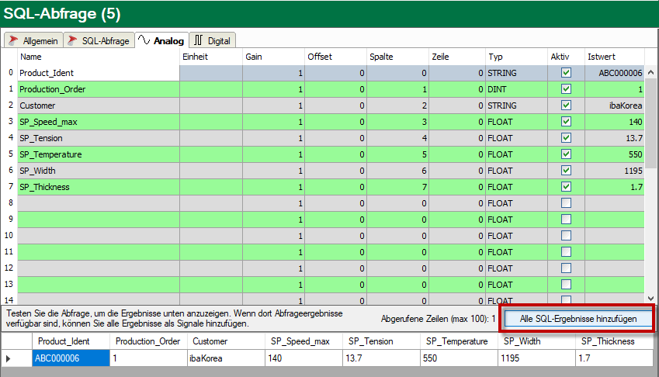Enable Aktiv checkbox in row 9
This screenshot has height=377, width=659.
pyautogui.click(x=566, y=220)
